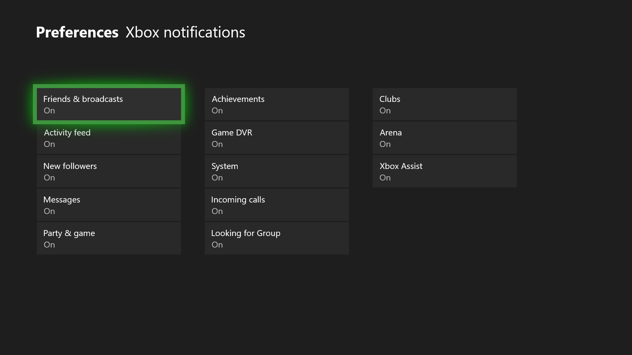
Task: Toggle New followers notifications
Action: 109,171
